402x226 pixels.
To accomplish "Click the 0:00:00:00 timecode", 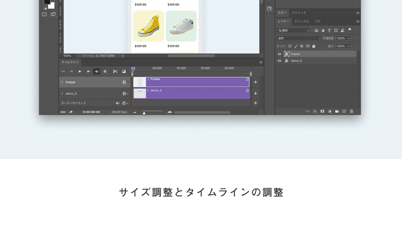I will 91,112.
